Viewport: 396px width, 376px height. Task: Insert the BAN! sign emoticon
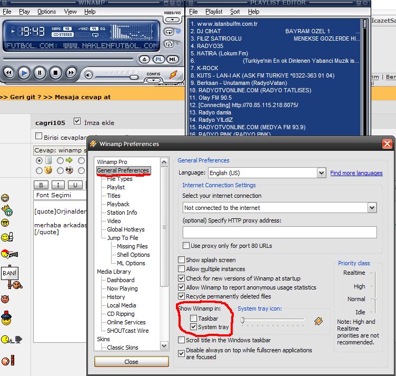click(12, 277)
